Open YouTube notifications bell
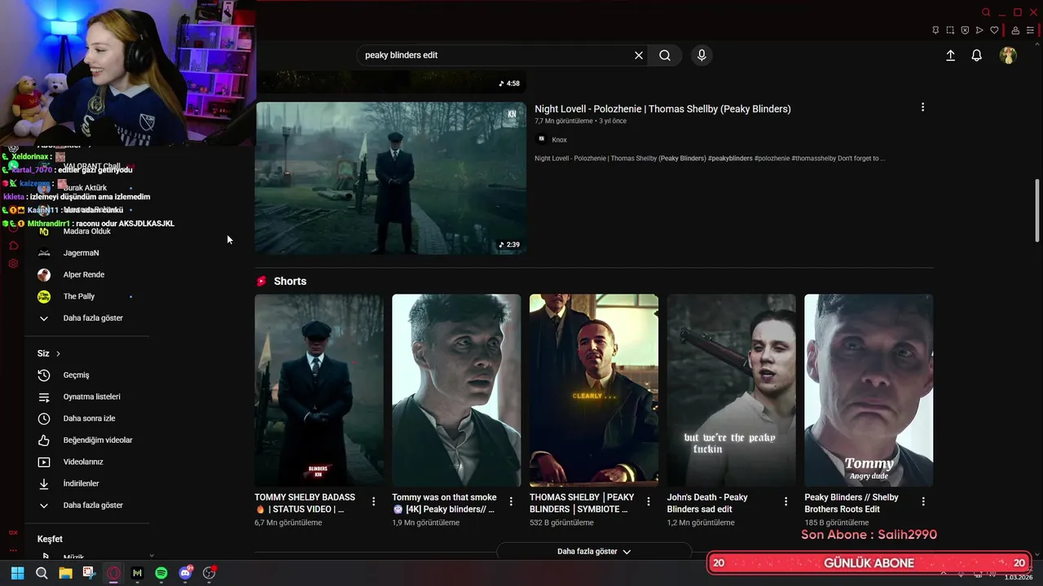This screenshot has height=586, width=1043. 976,55
